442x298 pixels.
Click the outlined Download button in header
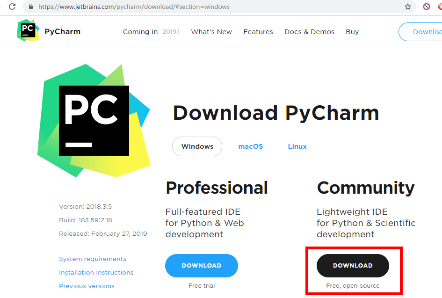(x=420, y=32)
